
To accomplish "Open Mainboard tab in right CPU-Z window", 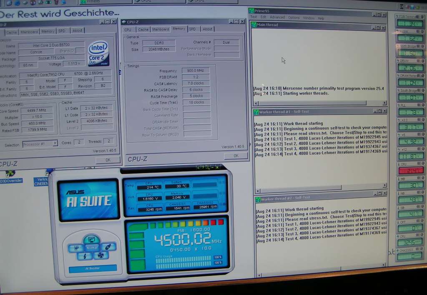I will [x=161, y=29].
